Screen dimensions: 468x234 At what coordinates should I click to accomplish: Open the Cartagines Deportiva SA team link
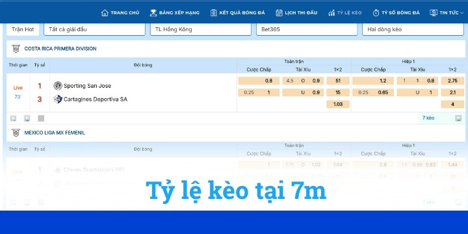click(x=96, y=99)
